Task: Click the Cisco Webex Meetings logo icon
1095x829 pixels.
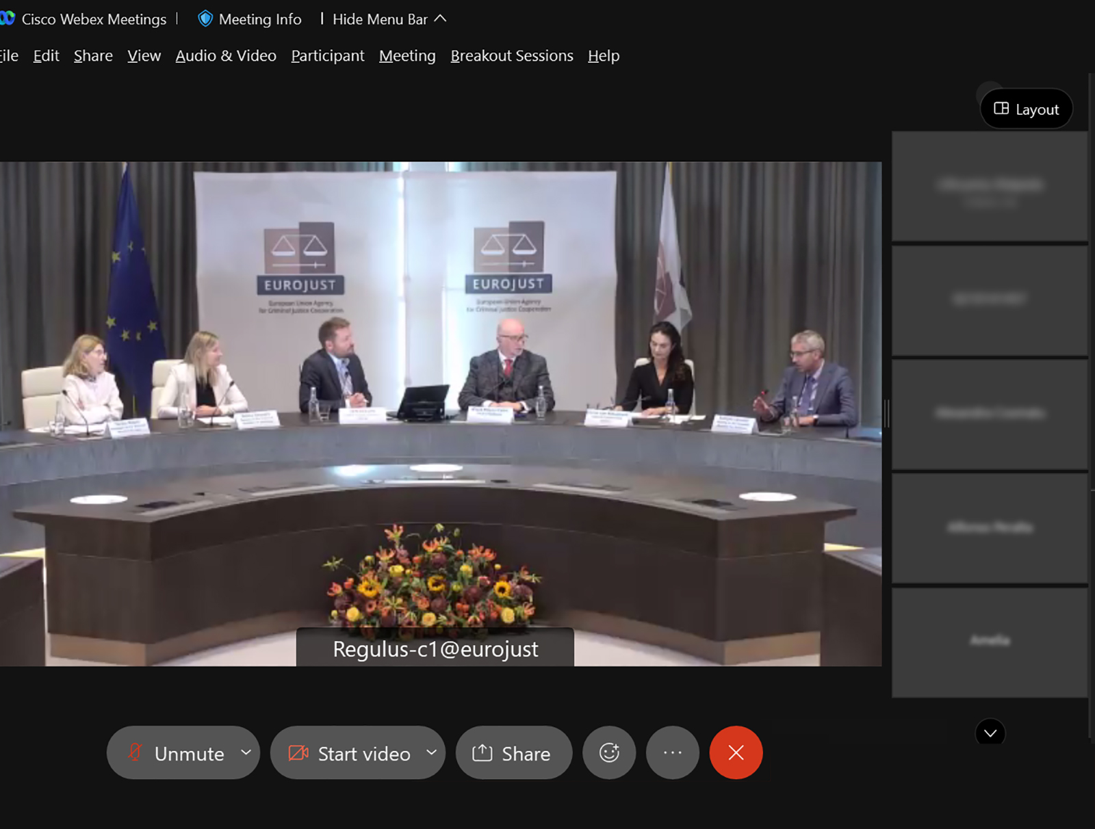Action: click(x=7, y=18)
